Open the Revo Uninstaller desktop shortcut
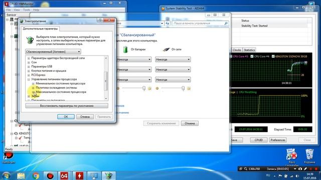 [292, 156]
